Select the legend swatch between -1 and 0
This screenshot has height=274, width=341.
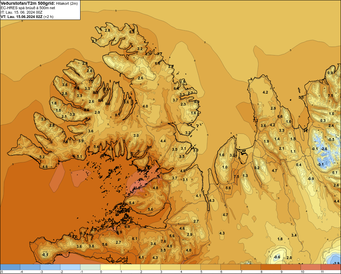[x=90, y=267]
